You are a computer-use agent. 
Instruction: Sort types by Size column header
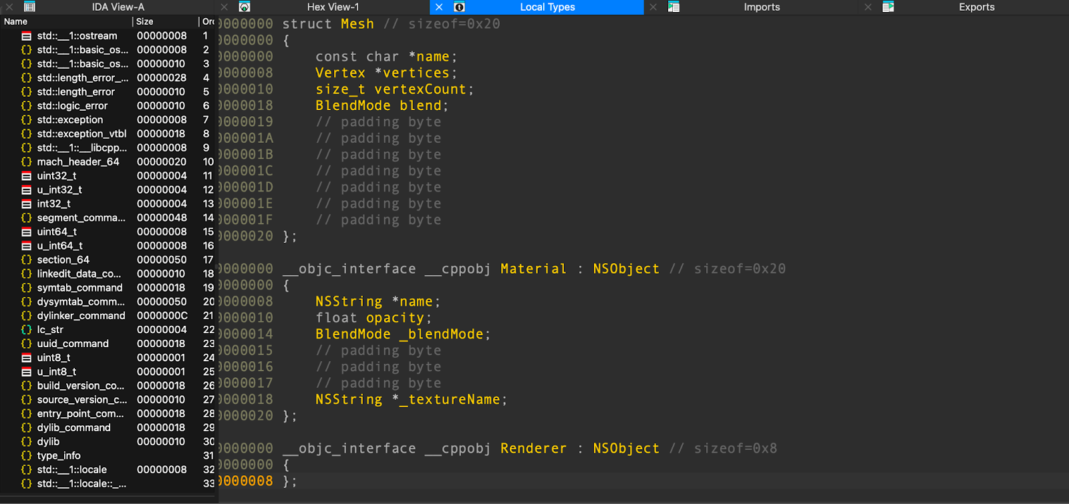(145, 21)
